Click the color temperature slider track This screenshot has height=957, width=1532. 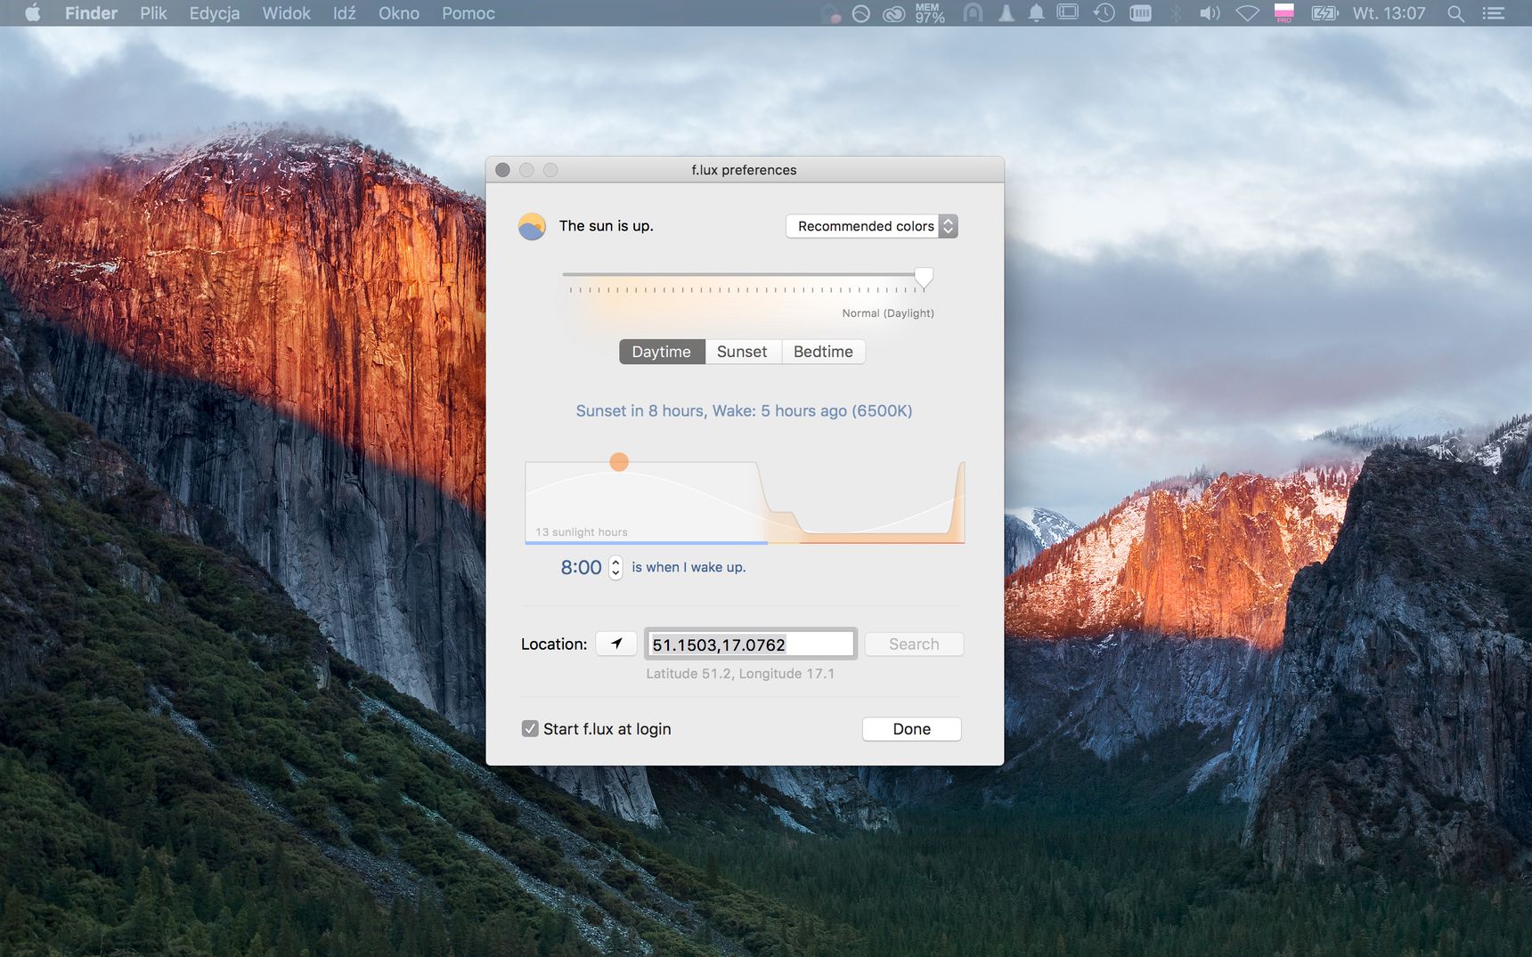coord(743,274)
